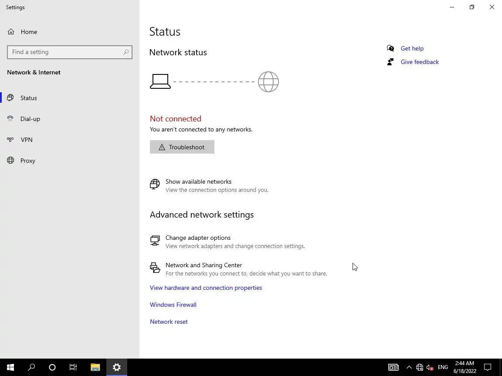Image resolution: width=502 pixels, height=376 pixels.
Task: Click Show available networks text
Action: pyautogui.click(x=199, y=181)
